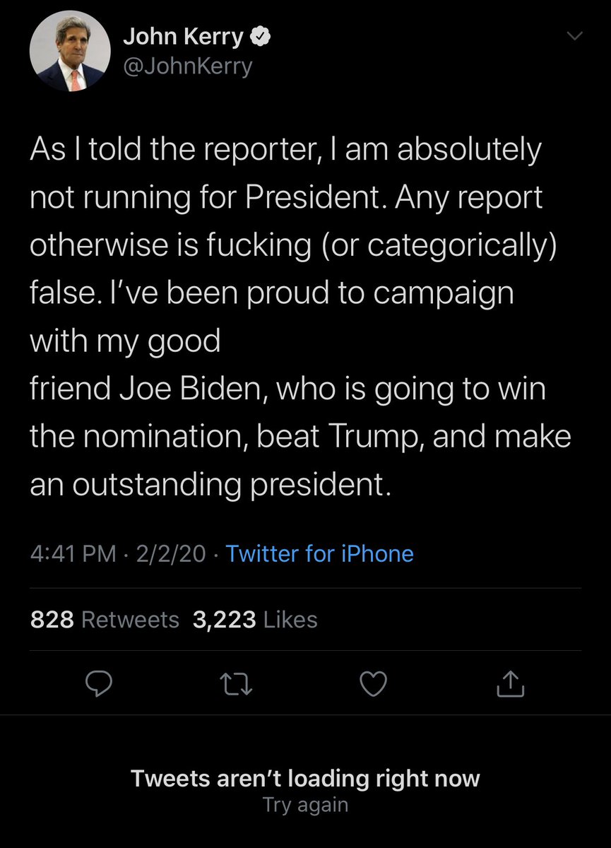Open the John Kerry display name
The height and width of the screenshot is (848, 611).
183,37
